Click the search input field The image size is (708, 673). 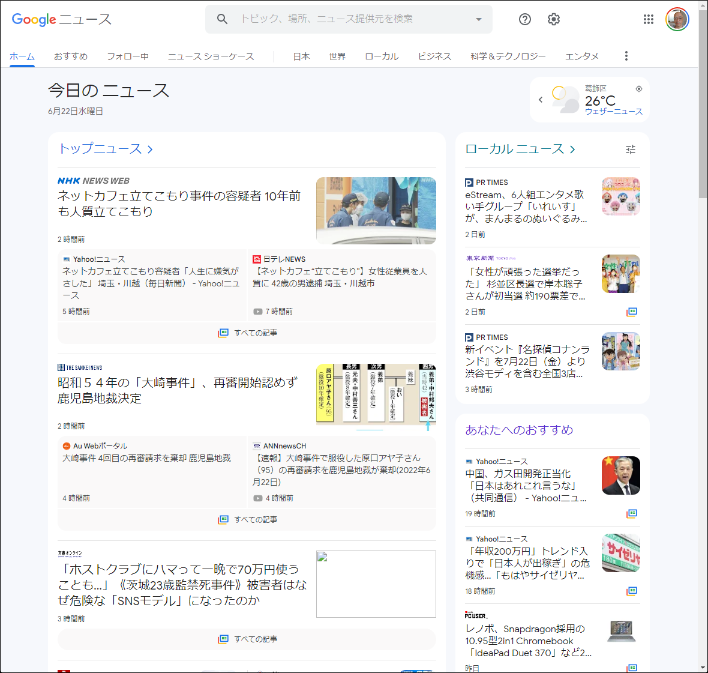pyautogui.click(x=349, y=19)
